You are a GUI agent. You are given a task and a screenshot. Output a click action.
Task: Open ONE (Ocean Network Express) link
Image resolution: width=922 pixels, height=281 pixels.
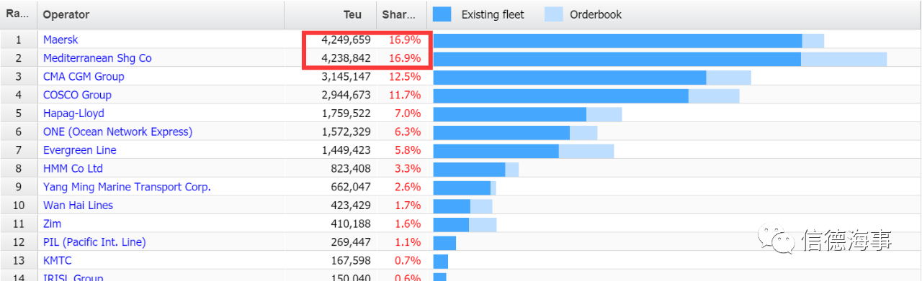117,132
